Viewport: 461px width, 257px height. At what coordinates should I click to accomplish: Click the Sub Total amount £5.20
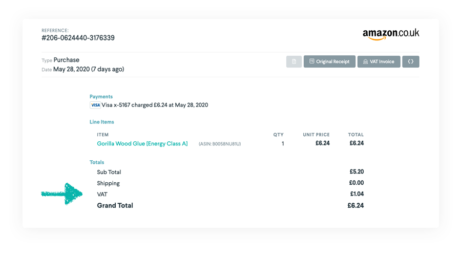coord(357,172)
